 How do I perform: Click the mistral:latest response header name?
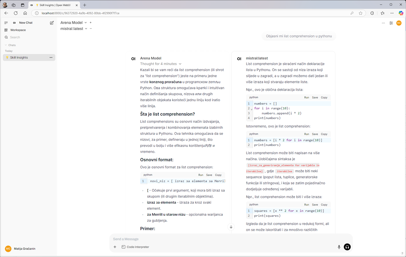[257, 58]
